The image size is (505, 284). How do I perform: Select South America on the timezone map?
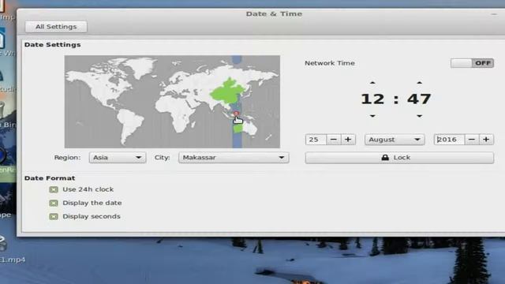(130, 127)
